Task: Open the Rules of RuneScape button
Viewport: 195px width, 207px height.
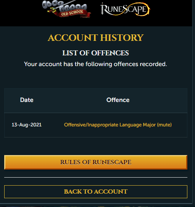Action: (96, 162)
